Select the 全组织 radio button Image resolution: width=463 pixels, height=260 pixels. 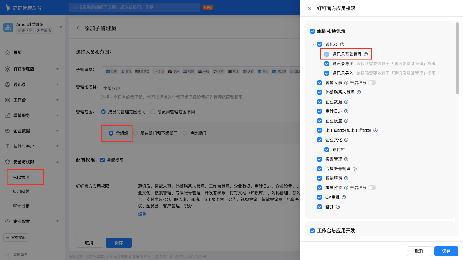click(111, 133)
